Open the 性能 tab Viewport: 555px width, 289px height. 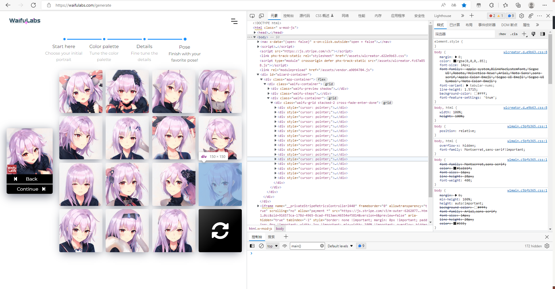coord(362,16)
